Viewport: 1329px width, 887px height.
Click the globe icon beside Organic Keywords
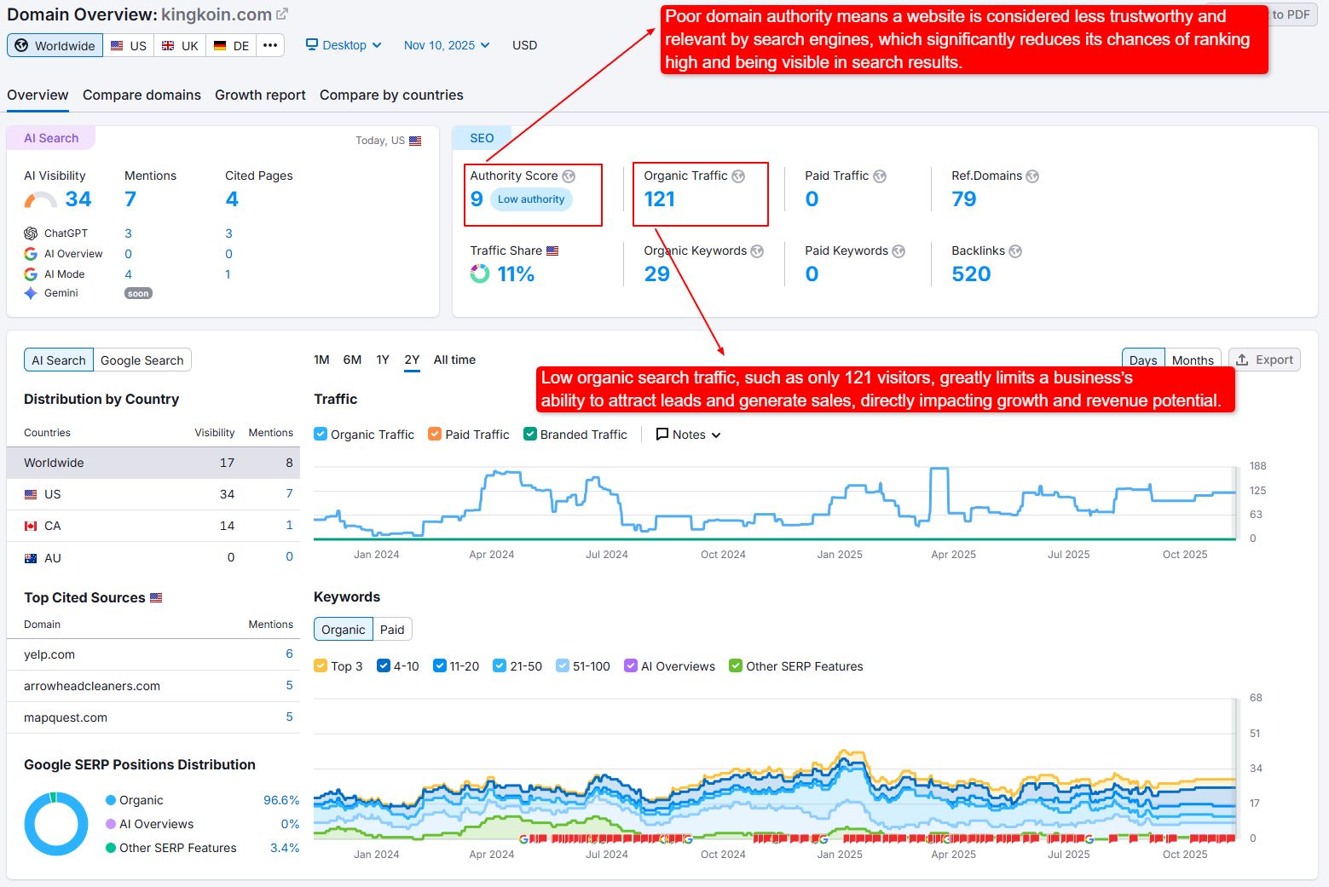[x=757, y=251]
